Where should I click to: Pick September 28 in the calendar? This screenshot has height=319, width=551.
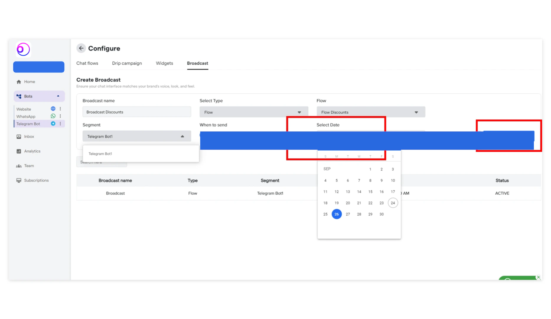click(359, 214)
